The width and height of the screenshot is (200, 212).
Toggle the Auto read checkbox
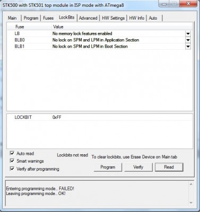(x=12, y=153)
